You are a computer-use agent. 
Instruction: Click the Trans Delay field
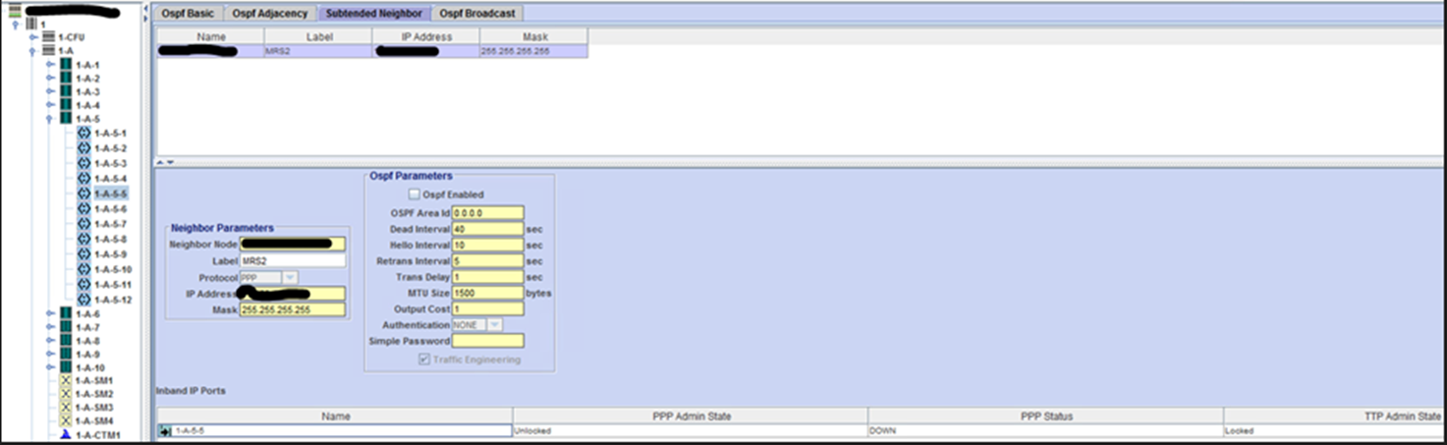[x=487, y=277]
